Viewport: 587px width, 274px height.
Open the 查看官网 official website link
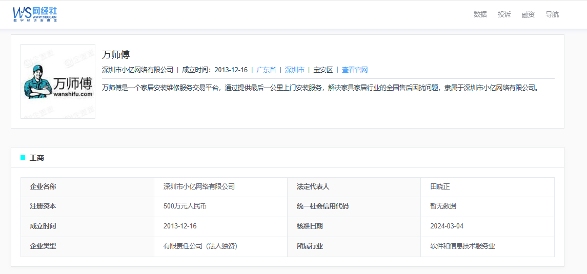[x=355, y=70]
